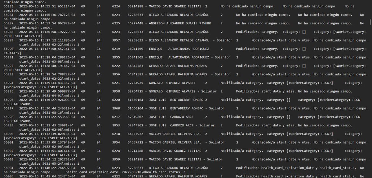Viewport: 372px width, 178px height.
Task: Select MARCOS DAVID SUAREZ FLEITAS - Solinfor name
Action: click(x=186, y=159)
